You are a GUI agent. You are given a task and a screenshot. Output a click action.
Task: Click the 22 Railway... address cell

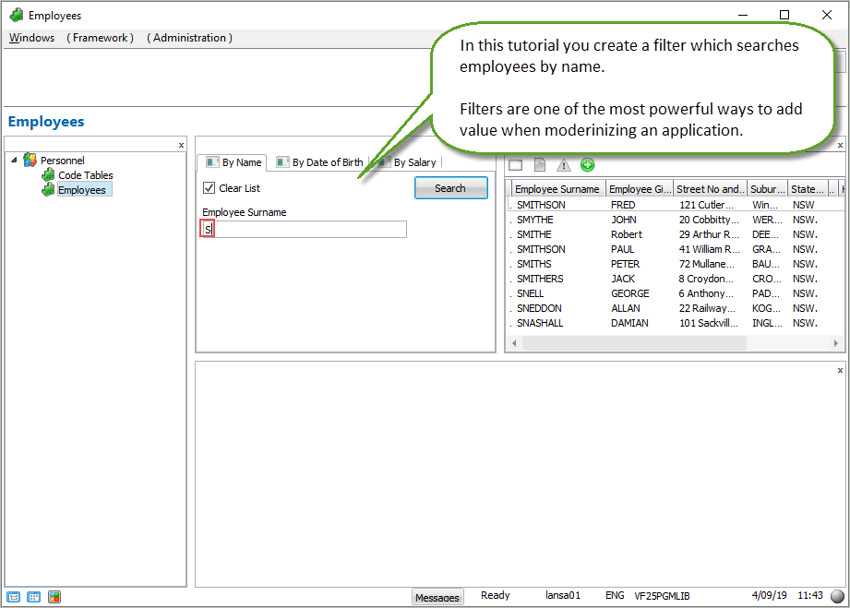(708, 308)
